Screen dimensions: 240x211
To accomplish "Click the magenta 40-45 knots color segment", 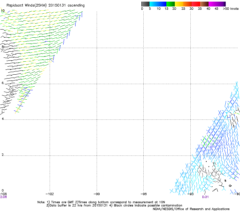I will pyautogui.click(x=213, y=4).
